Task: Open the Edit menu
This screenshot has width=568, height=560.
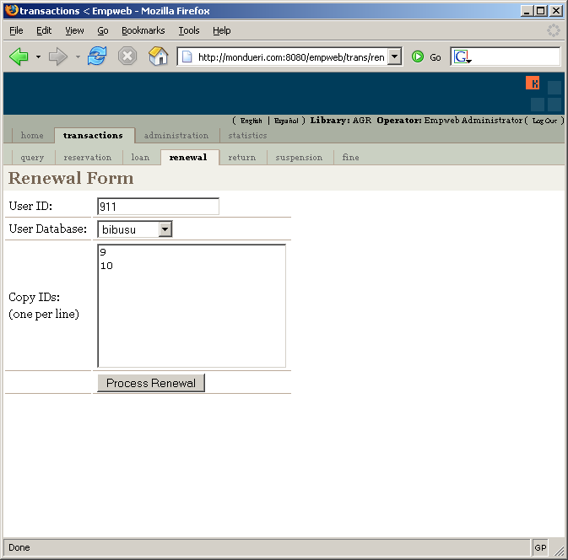Action: pos(44,30)
